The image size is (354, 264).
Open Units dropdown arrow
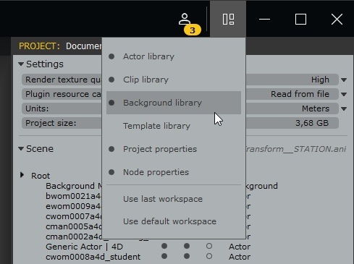344,108
